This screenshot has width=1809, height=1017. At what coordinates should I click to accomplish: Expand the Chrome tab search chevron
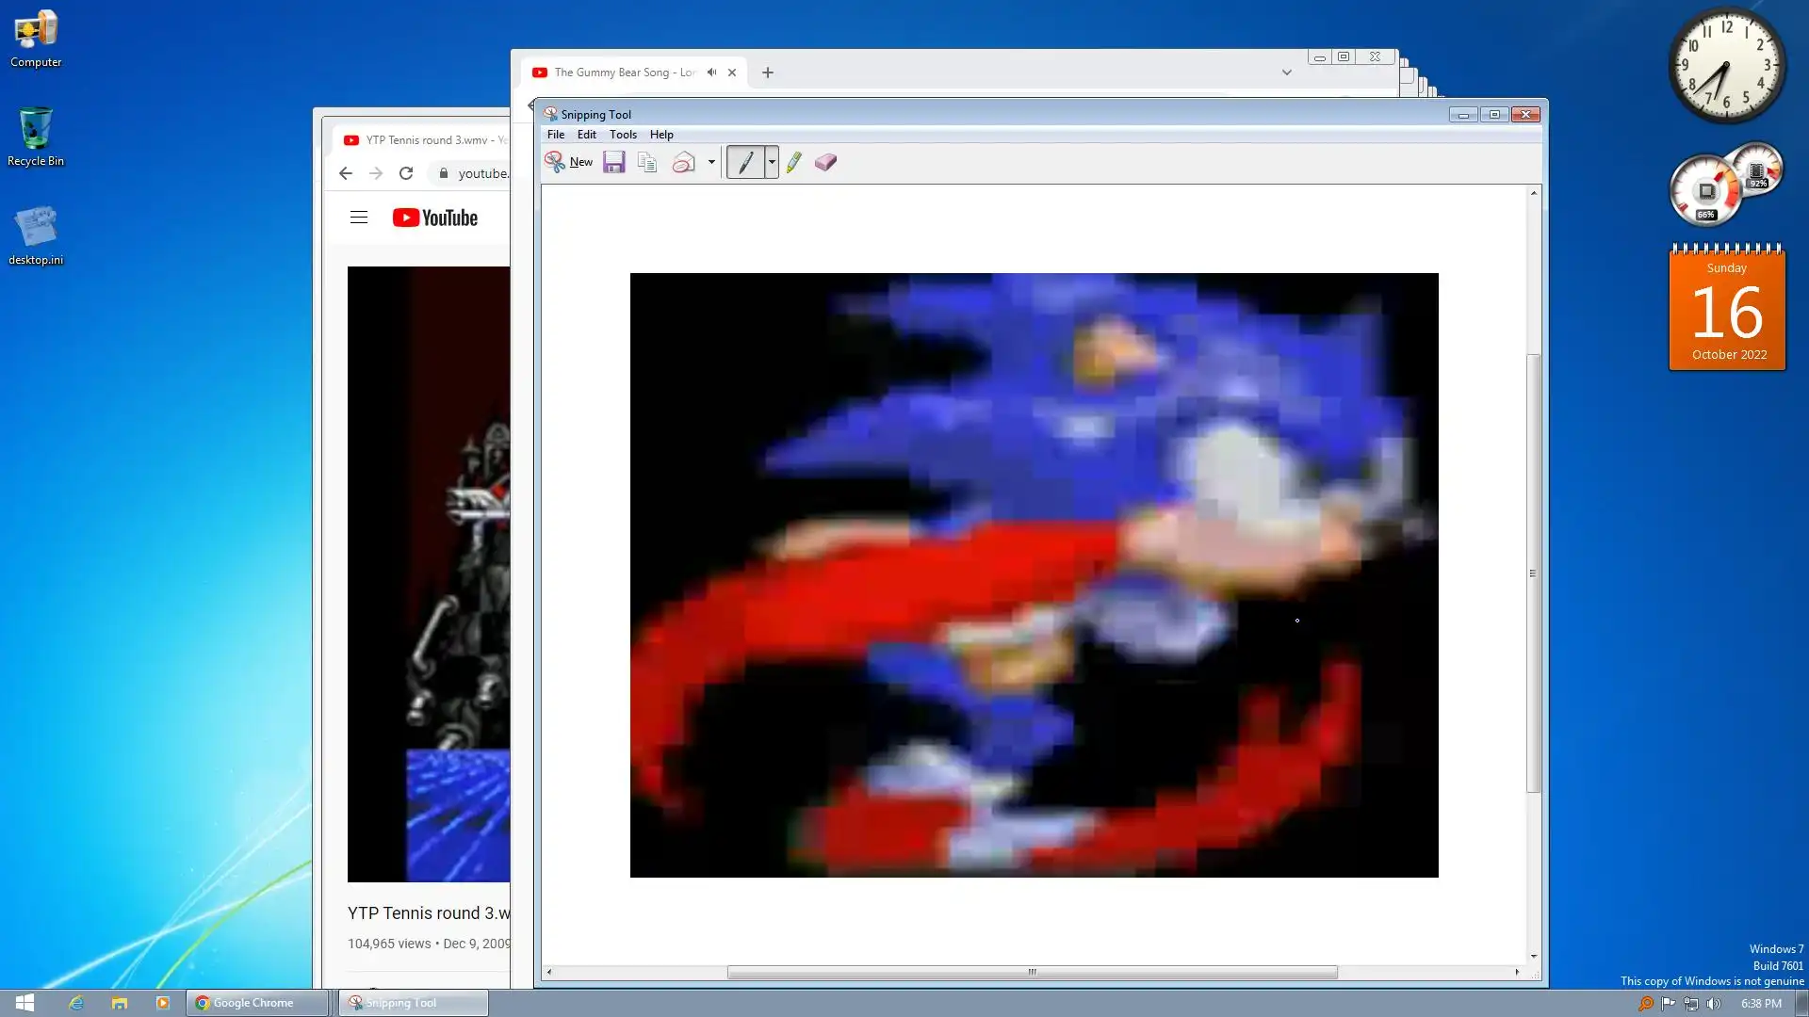pos(1286,73)
